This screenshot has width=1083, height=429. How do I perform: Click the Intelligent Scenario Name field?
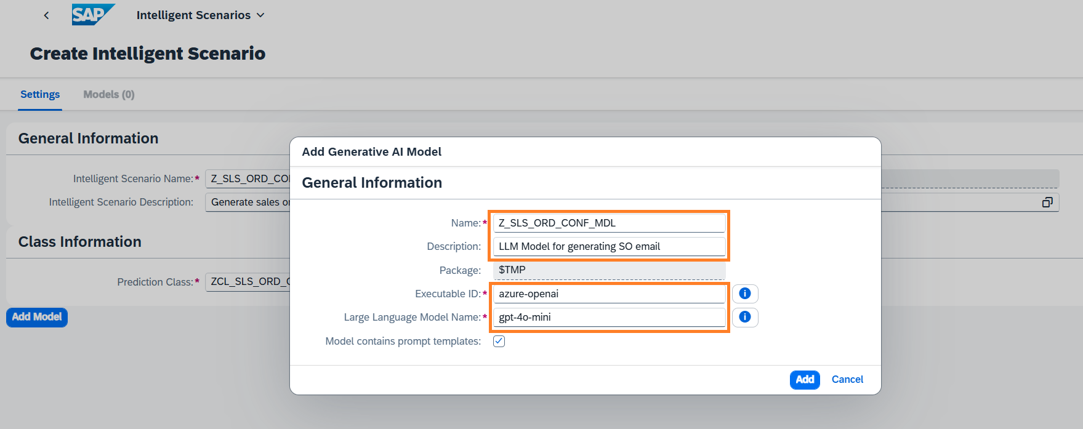pos(248,178)
